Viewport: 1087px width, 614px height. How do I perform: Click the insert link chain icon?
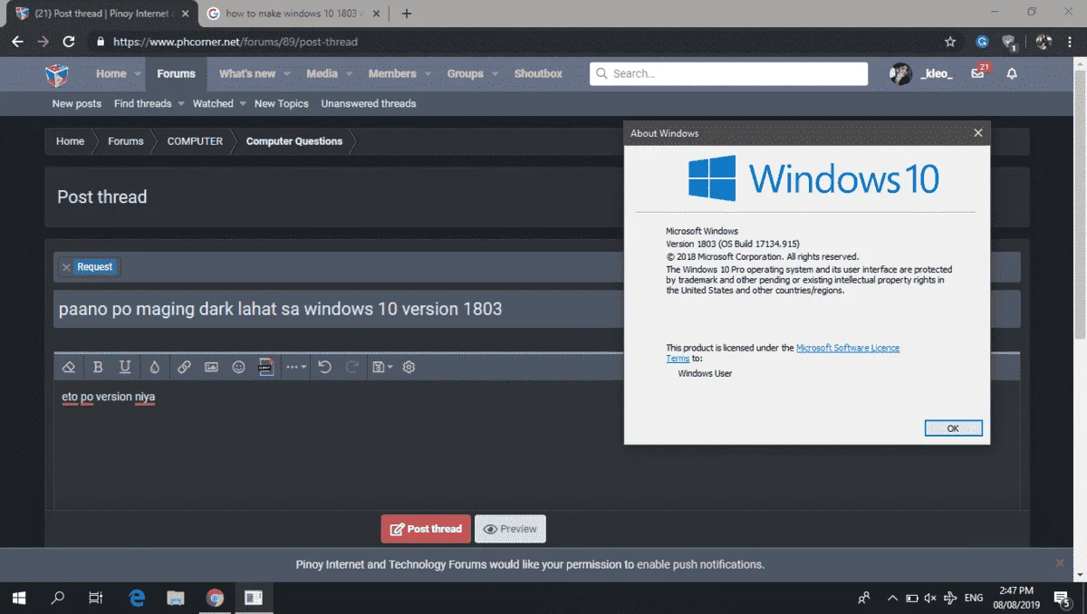point(184,367)
